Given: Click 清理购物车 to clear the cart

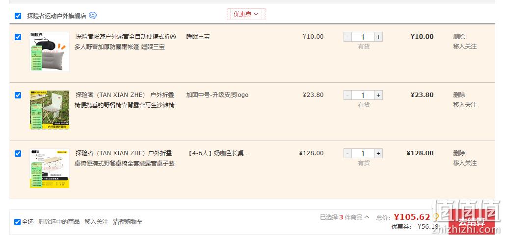Looking at the screenshot, I should (x=128, y=222).
